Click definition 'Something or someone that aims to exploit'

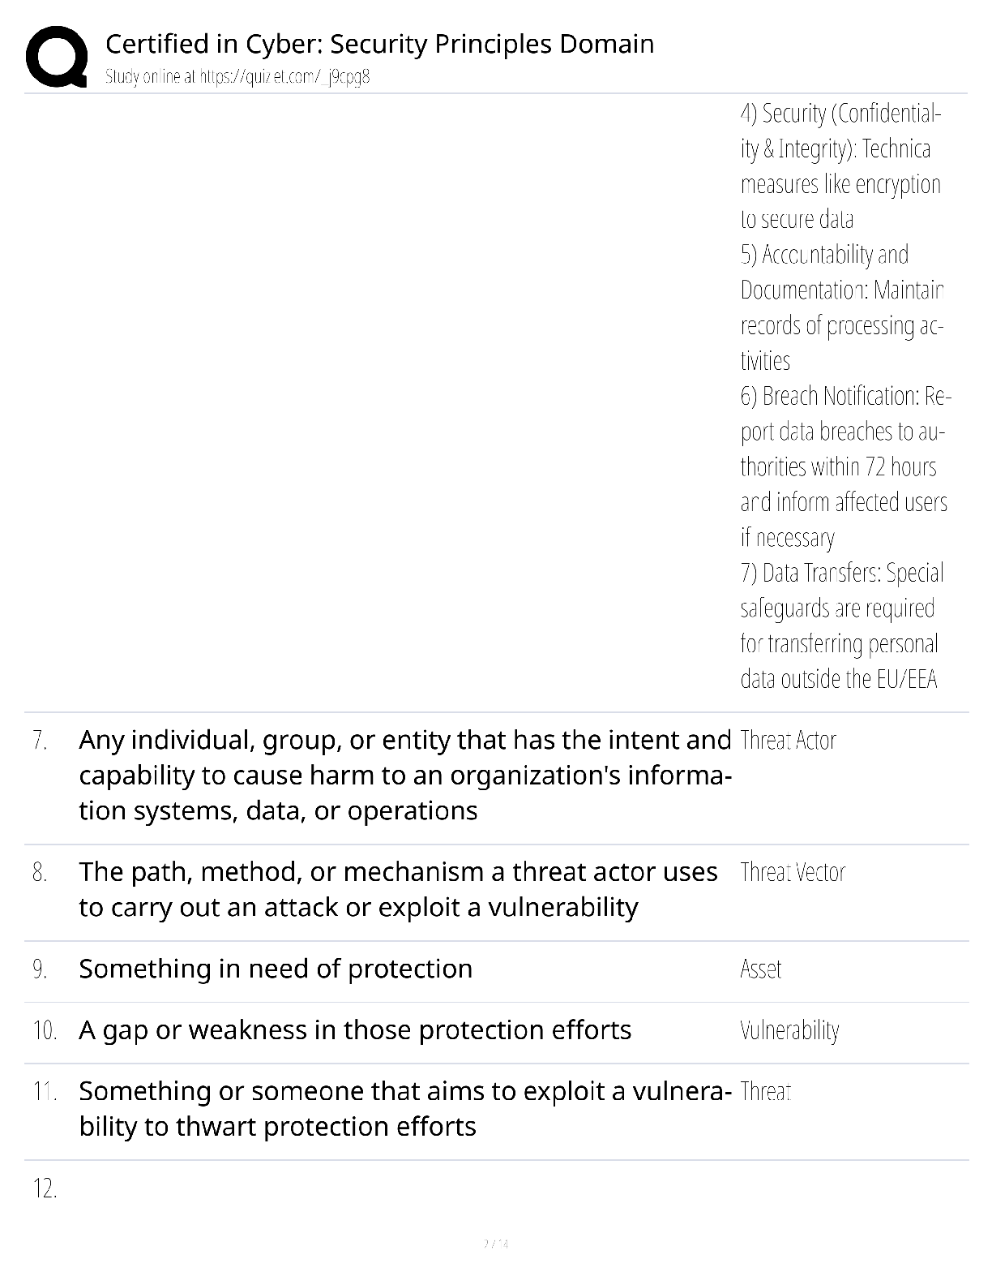pyautogui.click(x=405, y=1108)
